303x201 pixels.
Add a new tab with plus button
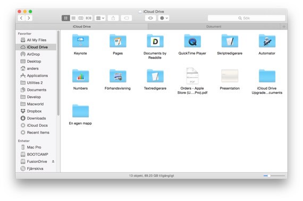[x=284, y=27]
